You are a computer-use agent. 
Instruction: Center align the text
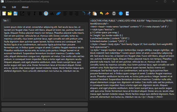pos(71,13)
